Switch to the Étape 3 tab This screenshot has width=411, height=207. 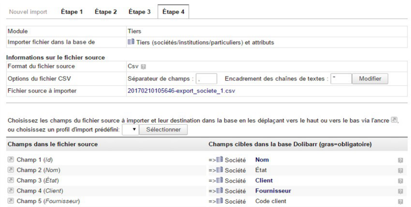[140, 12]
